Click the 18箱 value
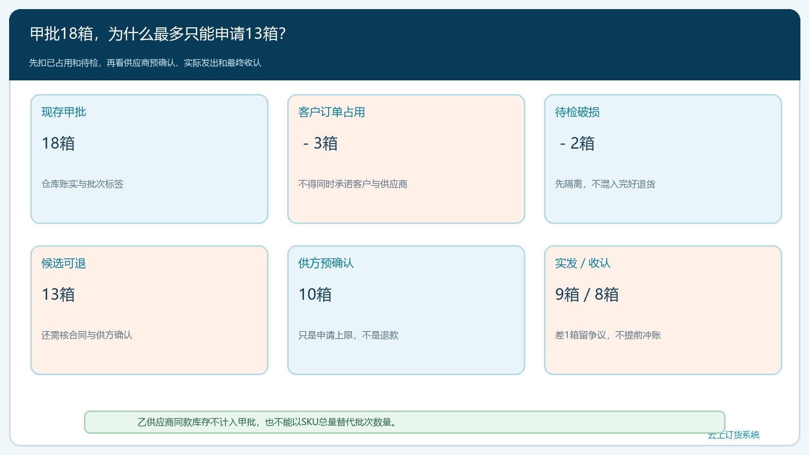Screen dimensions: 809x455 tap(58, 144)
